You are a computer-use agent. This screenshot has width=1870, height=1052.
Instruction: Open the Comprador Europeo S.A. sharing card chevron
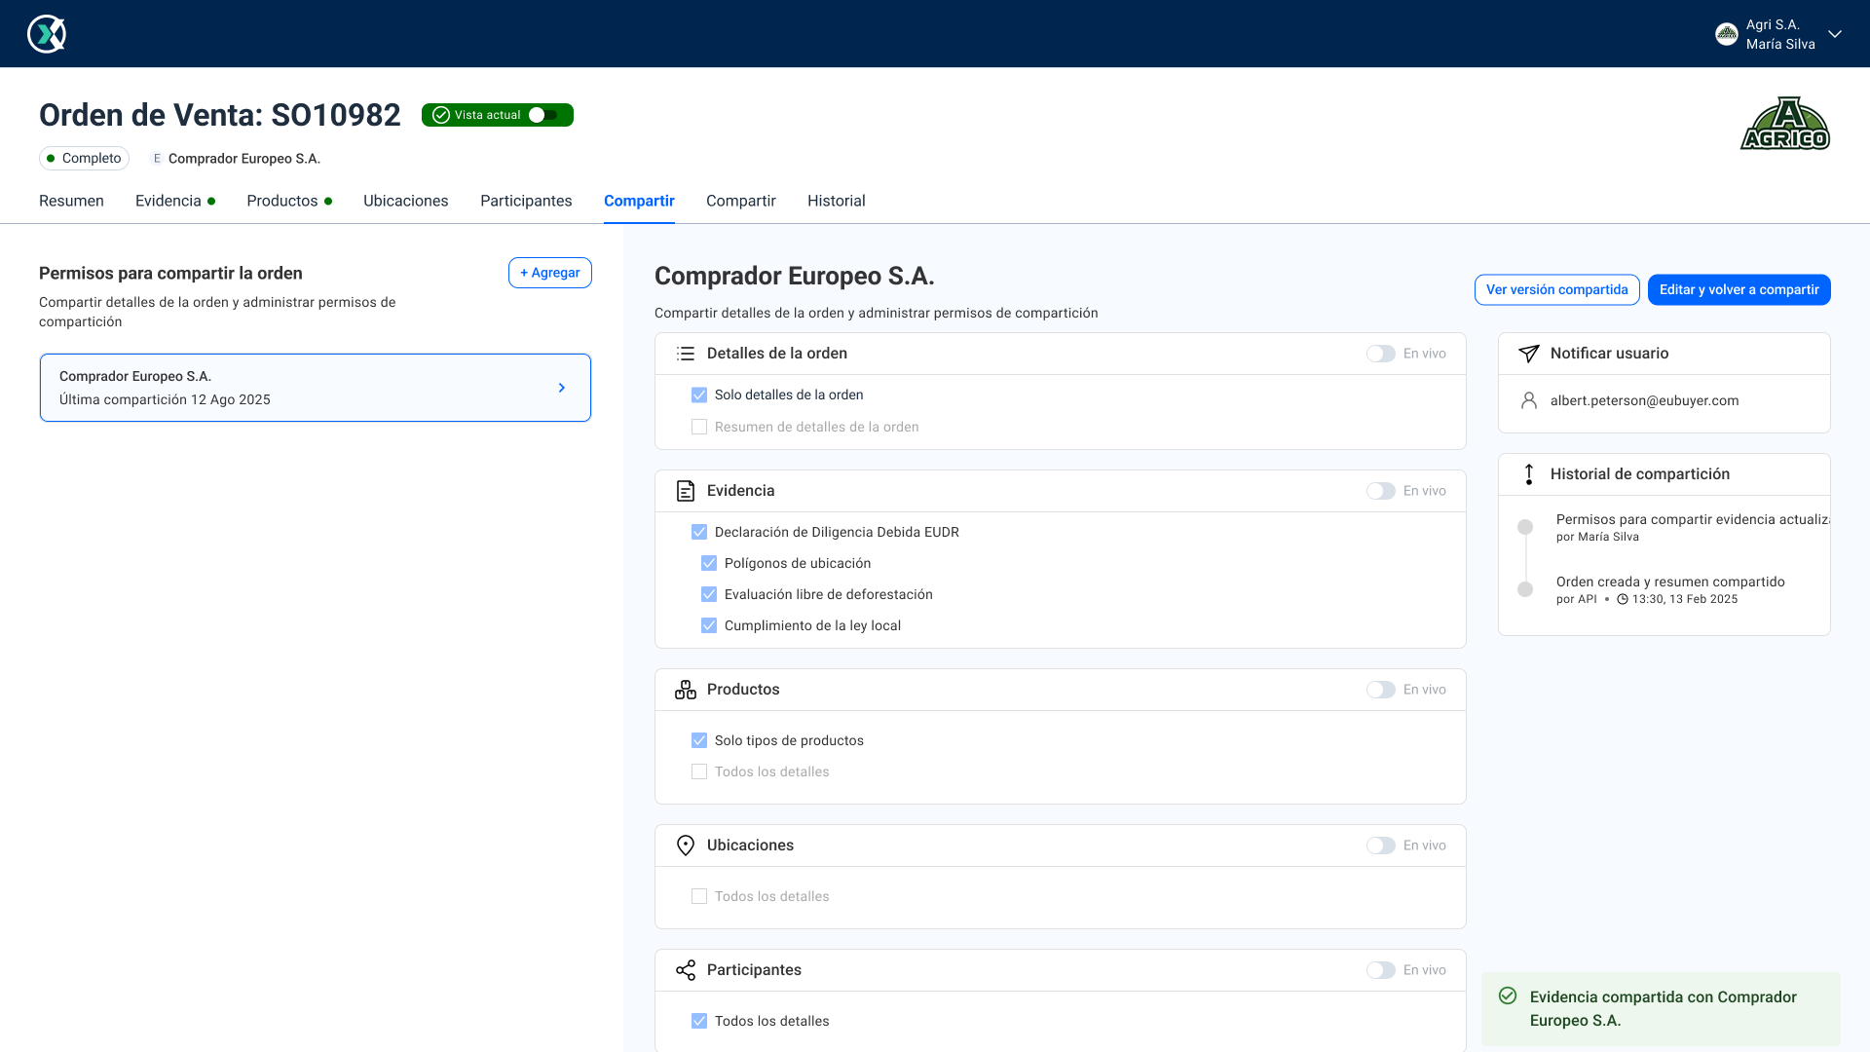pyautogui.click(x=562, y=388)
